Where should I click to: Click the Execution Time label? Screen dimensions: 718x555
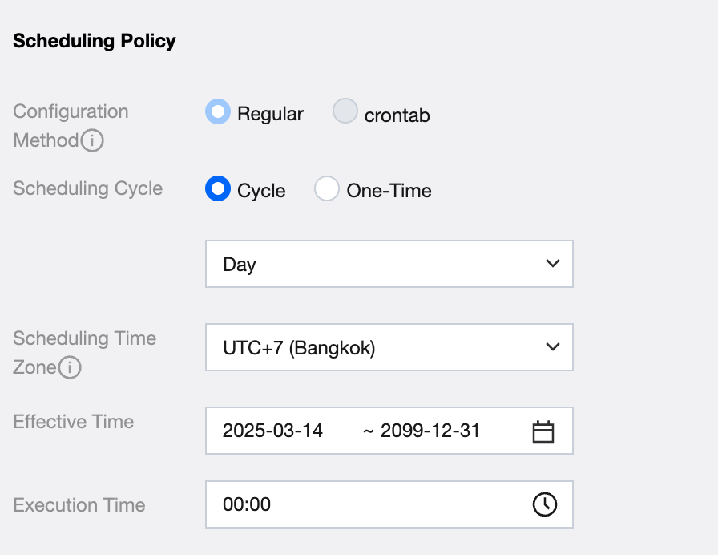point(79,505)
